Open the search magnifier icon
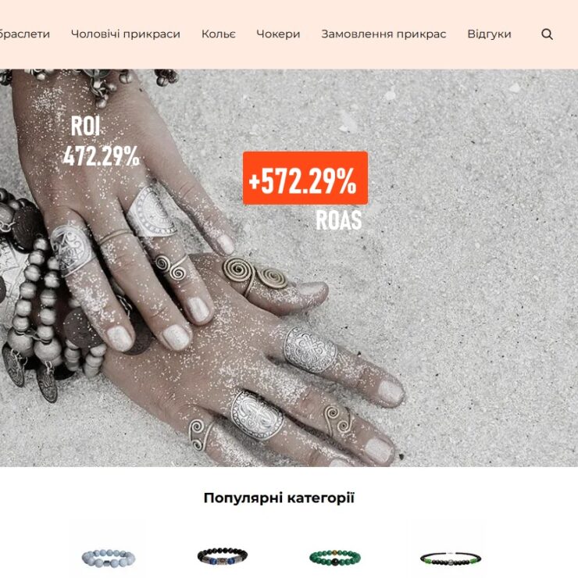 tap(547, 34)
